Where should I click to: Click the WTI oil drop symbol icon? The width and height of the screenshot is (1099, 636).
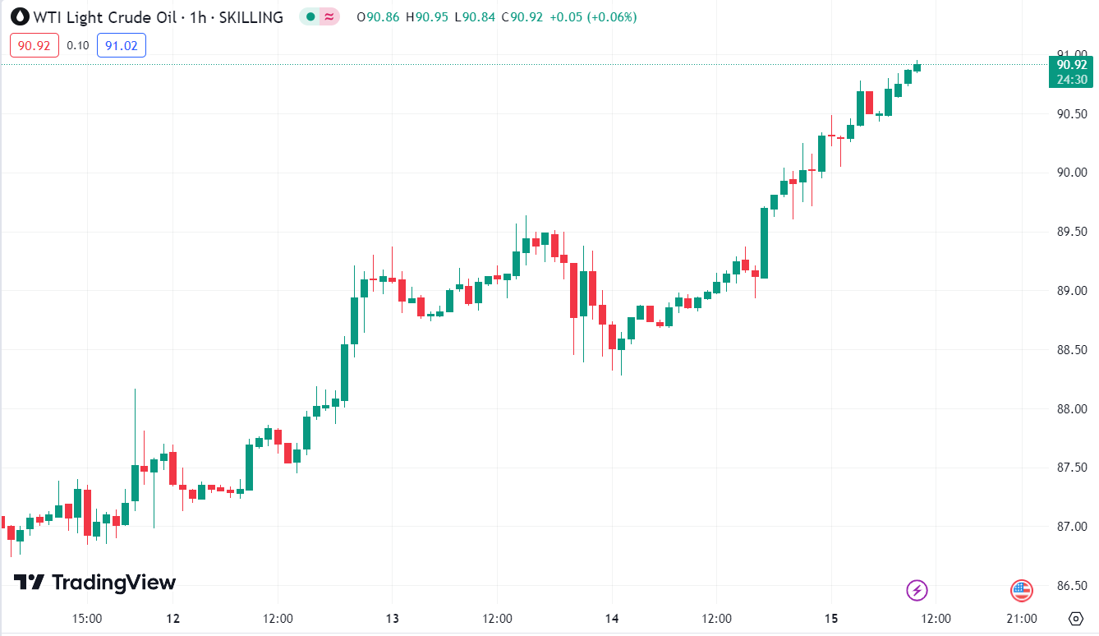(20, 16)
